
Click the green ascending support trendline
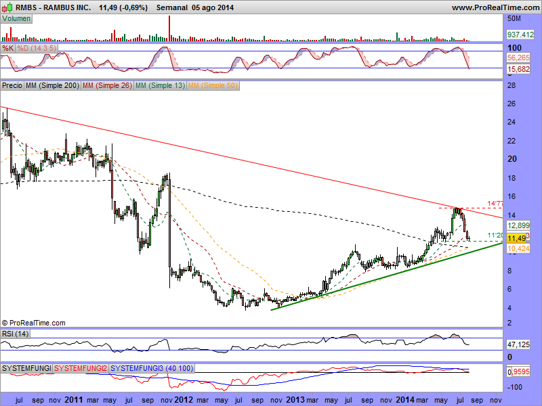386,277
